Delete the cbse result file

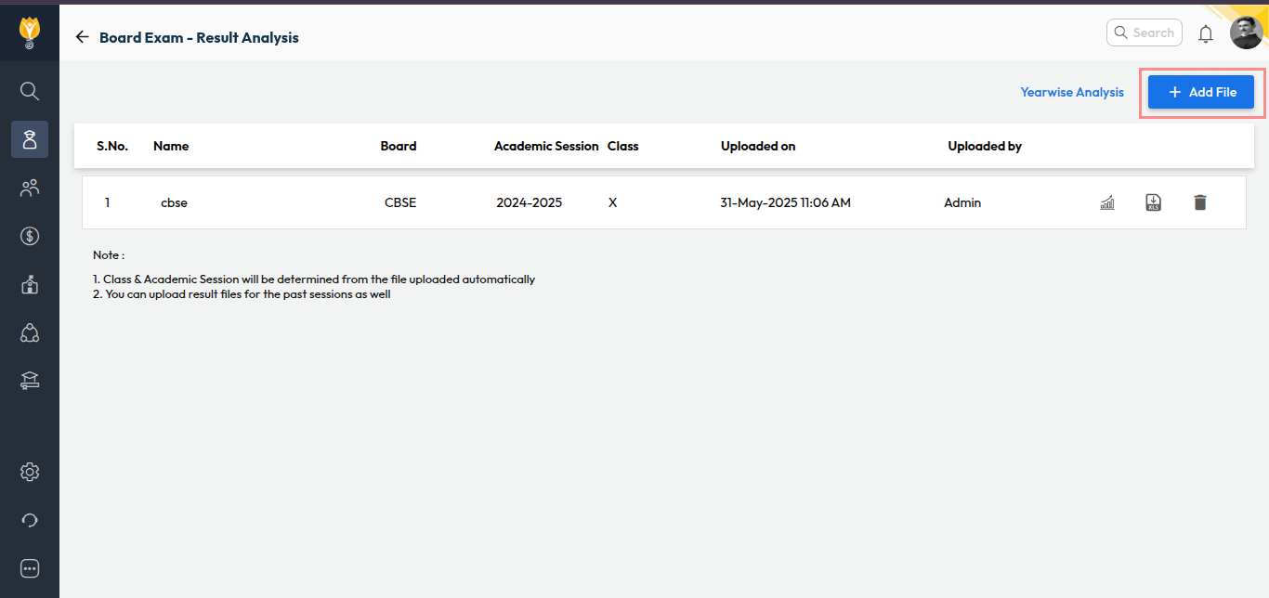[1199, 202]
